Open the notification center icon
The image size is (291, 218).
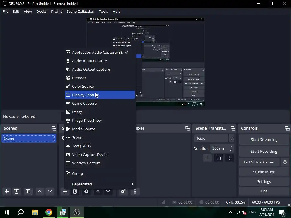(x=282, y=212)
